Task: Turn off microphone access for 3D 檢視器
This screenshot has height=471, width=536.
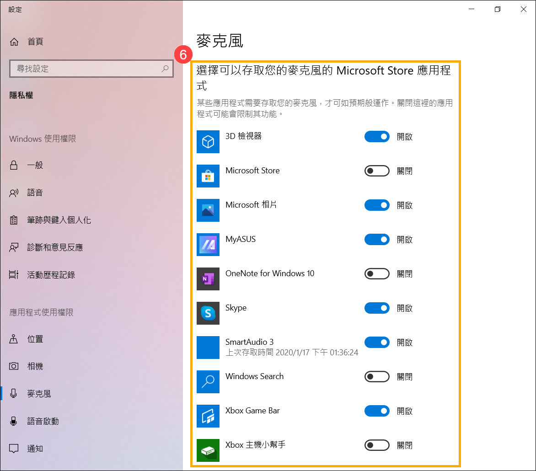Action: click(x=377, y=137)
